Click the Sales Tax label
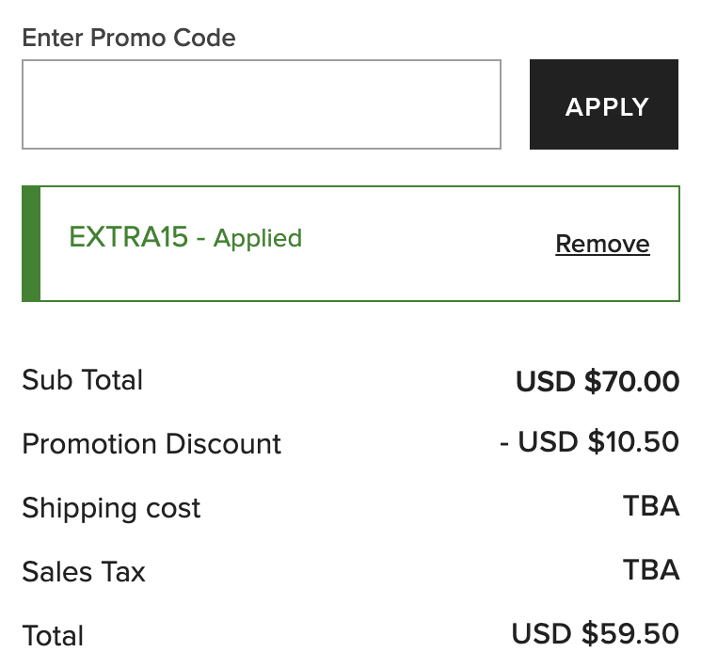Viewport: 717px width, 668px height. tap(84, 572)
